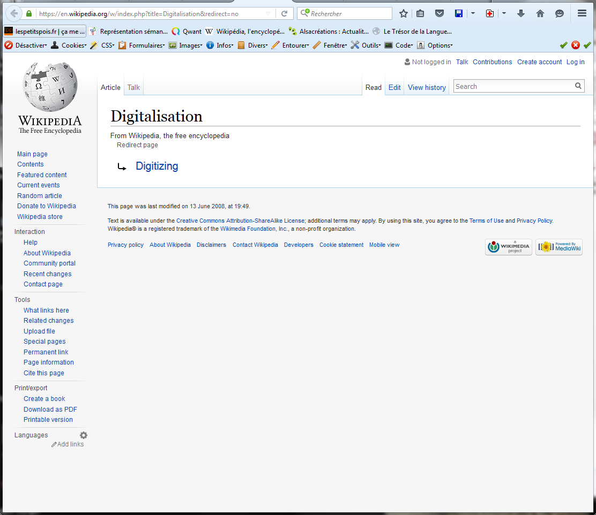Expand the Désactiver dropdown menu
The width and height of the screenshot is (596, 515).
pos(26,46)
